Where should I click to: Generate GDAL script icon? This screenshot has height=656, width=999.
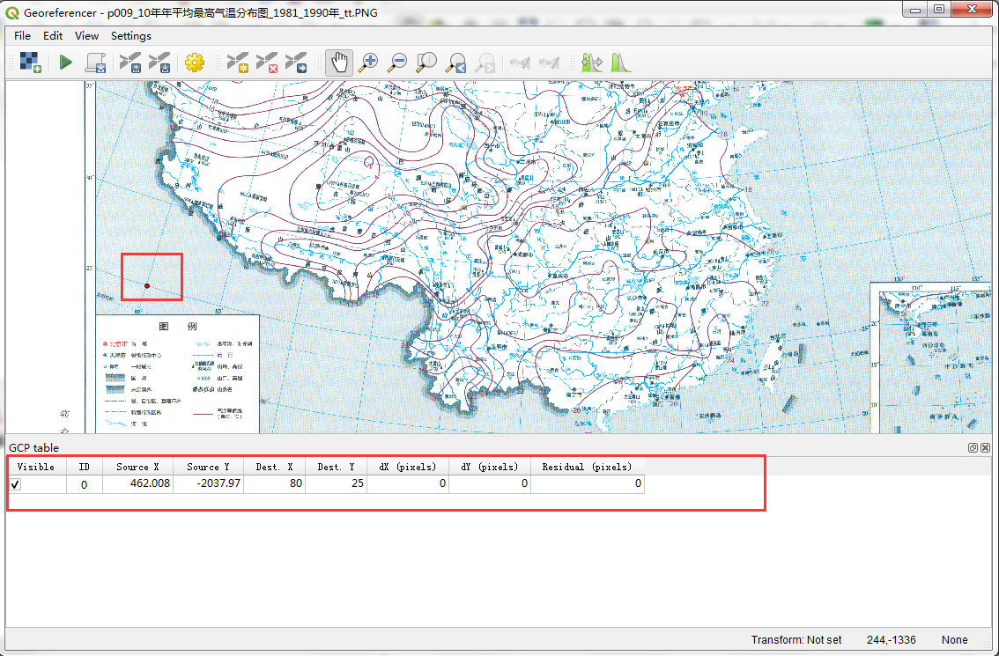[x=95, y=63]
